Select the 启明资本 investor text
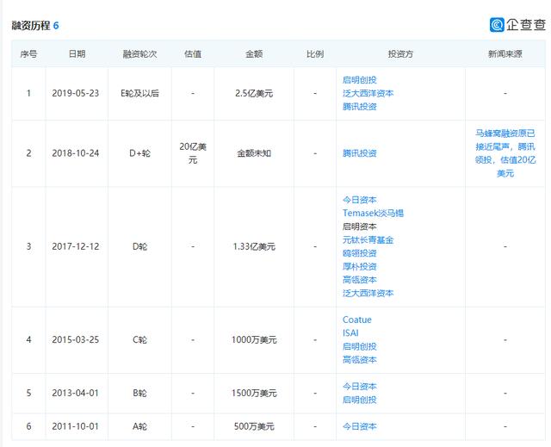 [360, 227]
